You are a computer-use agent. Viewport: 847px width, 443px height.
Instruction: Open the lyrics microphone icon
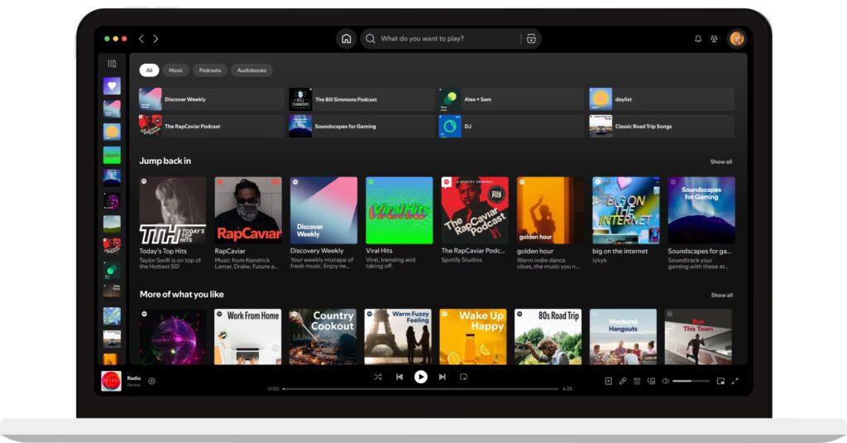coord(623,381)
